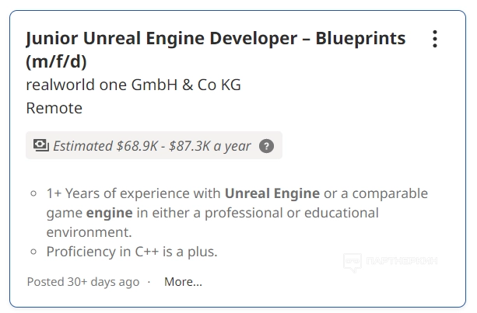Click the realworld one GmbH & Co KG company name
Screen dimensions: 477x313
[133, 85]
